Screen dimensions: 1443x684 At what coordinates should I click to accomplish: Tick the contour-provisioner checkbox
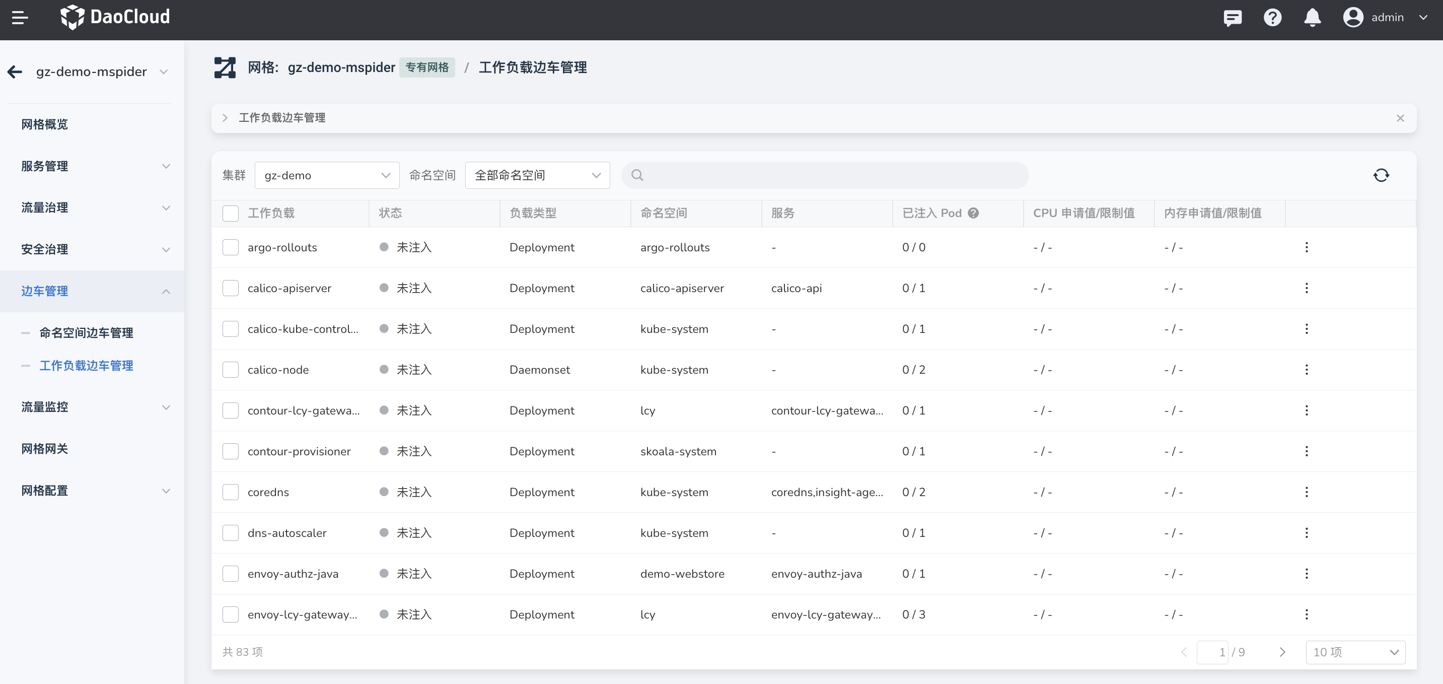coord(230,451)
